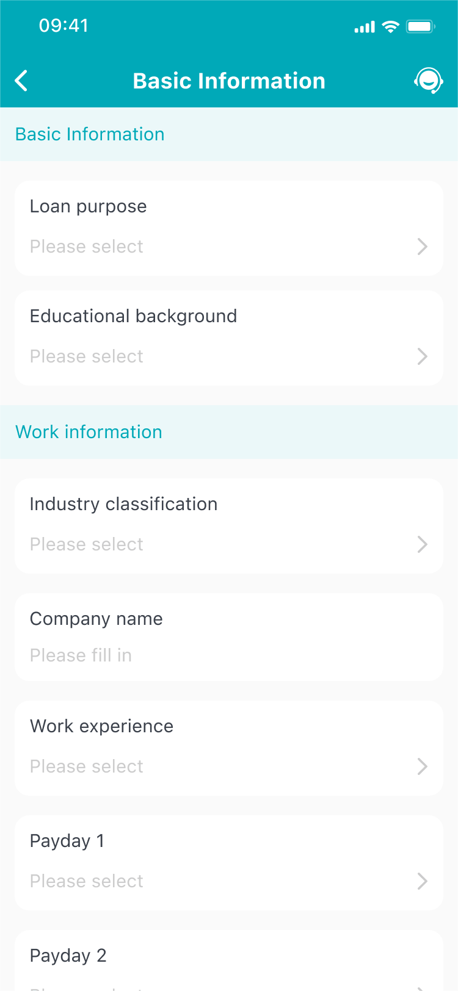Tap the Wi-Fi status icon
The height and width of the screenshot is (991, 458).
click(x=390, y=26)
